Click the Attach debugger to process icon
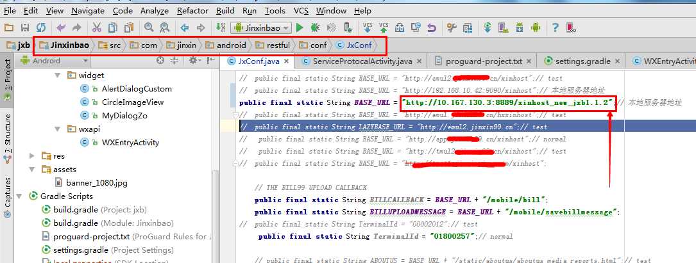Screen dimensions: 696x263 (x=348, y=28)
